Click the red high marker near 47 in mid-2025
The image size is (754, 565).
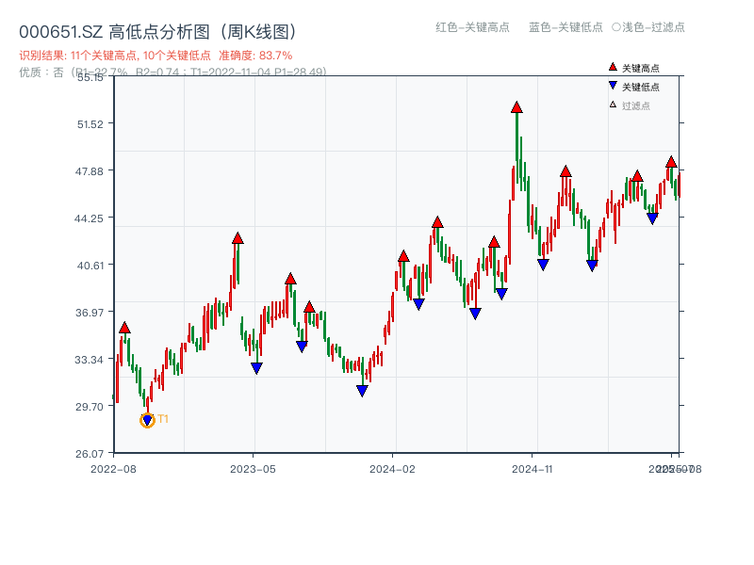637,176
